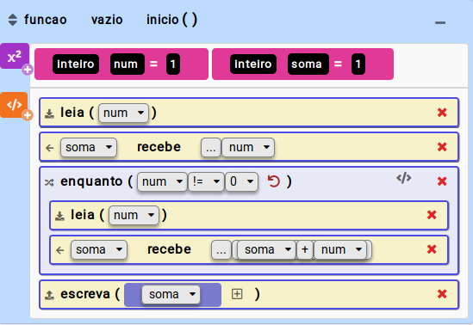The image size is (473, 325).
Task: Change the inteiro type of soma variable
Action: tap(253, 64)
